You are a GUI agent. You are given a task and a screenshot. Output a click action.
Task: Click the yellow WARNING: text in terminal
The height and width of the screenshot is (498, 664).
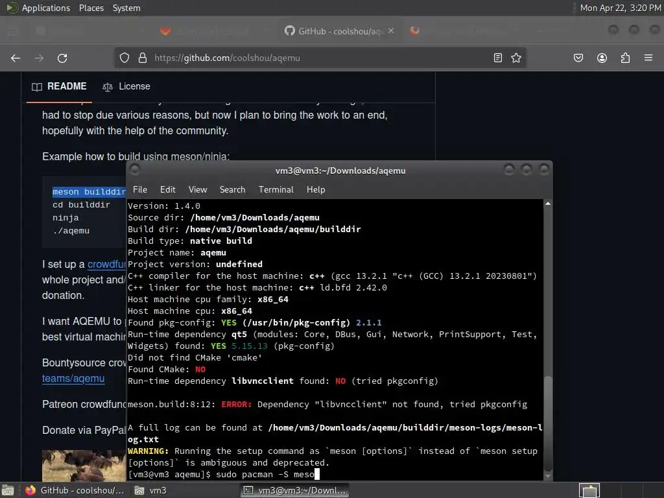point(148,451)
